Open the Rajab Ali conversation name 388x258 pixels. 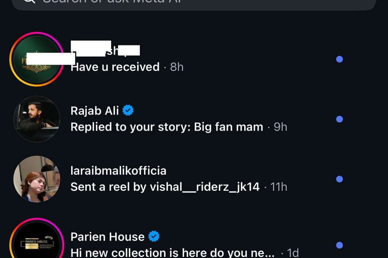click(94, 111)
